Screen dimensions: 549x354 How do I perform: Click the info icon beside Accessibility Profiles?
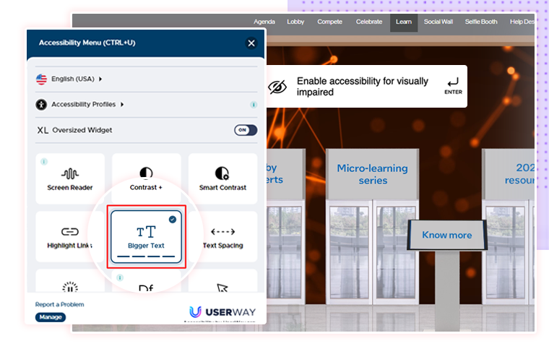click(254, 105)
